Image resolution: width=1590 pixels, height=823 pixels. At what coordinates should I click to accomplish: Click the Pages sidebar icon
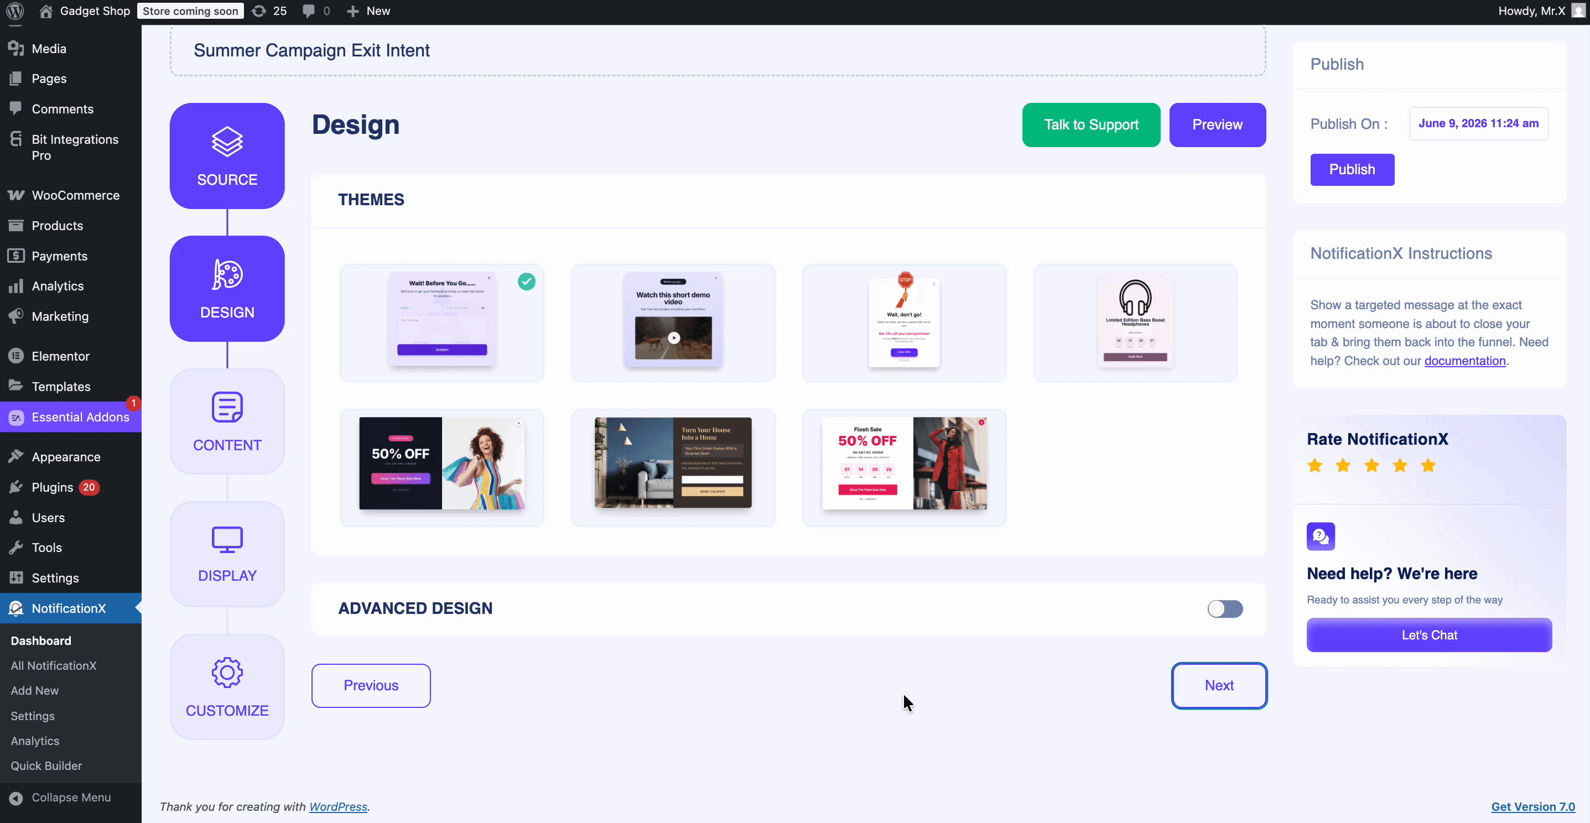point(16,79)
